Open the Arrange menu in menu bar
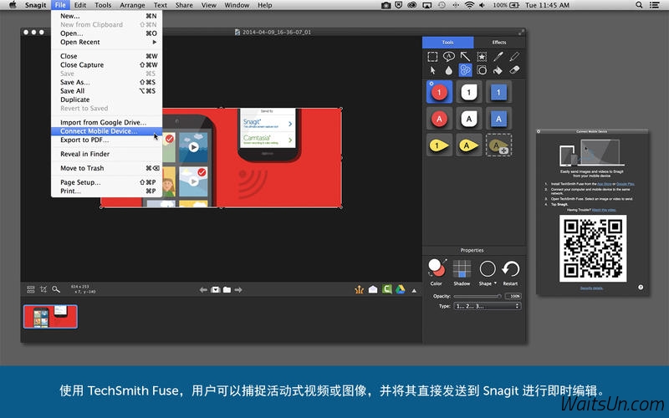 [x=132, y=5]
